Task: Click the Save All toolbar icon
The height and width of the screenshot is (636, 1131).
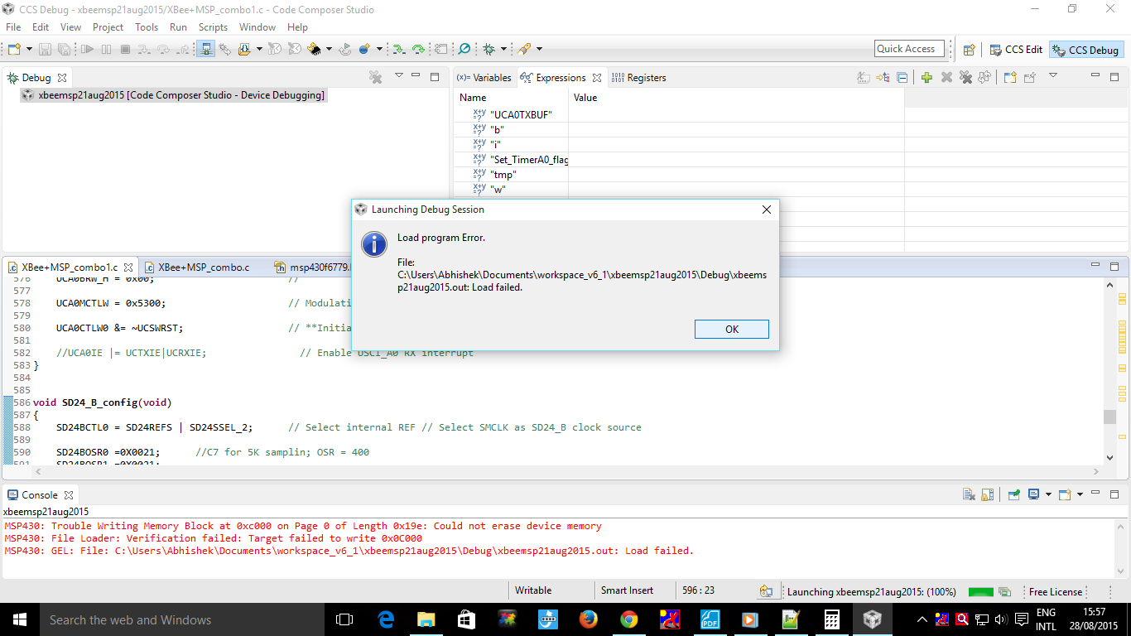Action: click(63, 50)
